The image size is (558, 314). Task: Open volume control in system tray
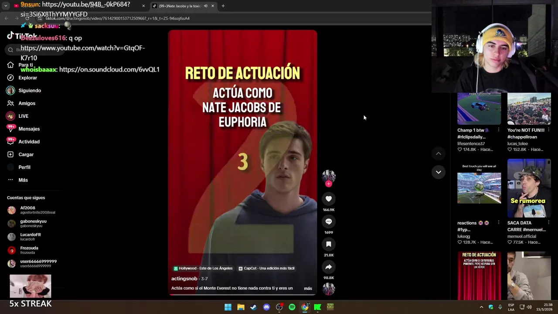pos(529,307)
